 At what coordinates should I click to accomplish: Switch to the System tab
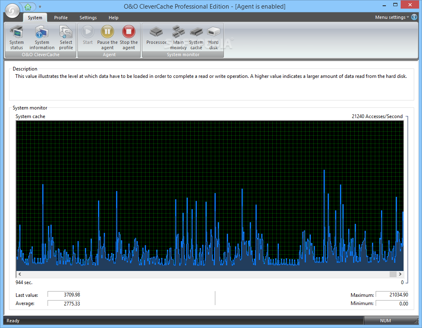(35, 18)
